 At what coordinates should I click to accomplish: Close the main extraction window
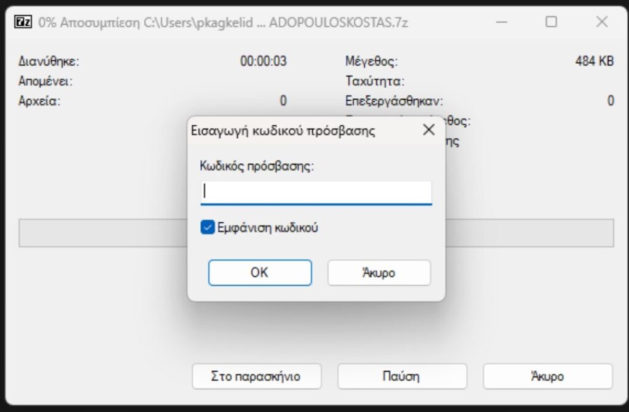coord(602,21)
